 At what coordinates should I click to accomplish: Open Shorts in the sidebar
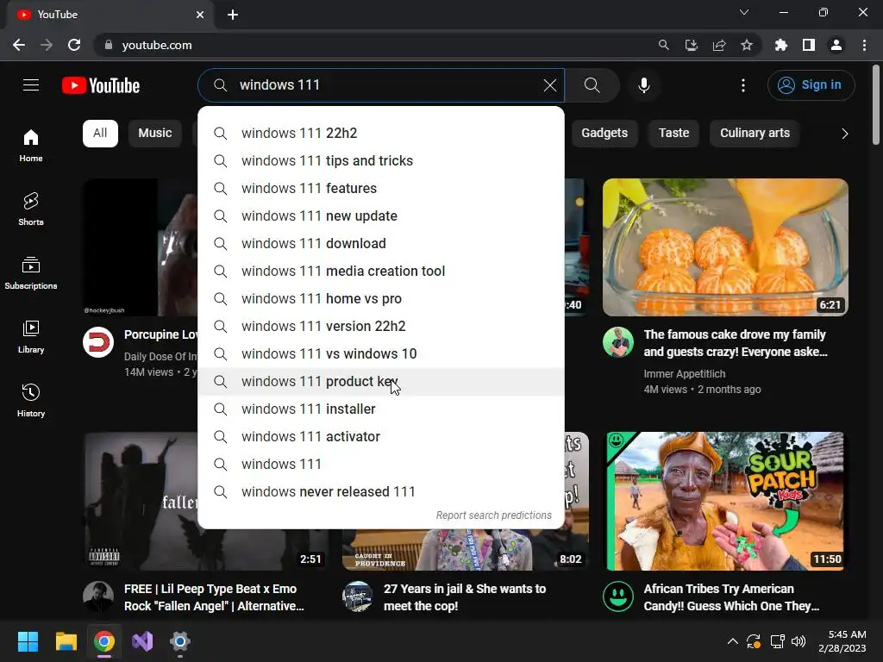point(31,209)
